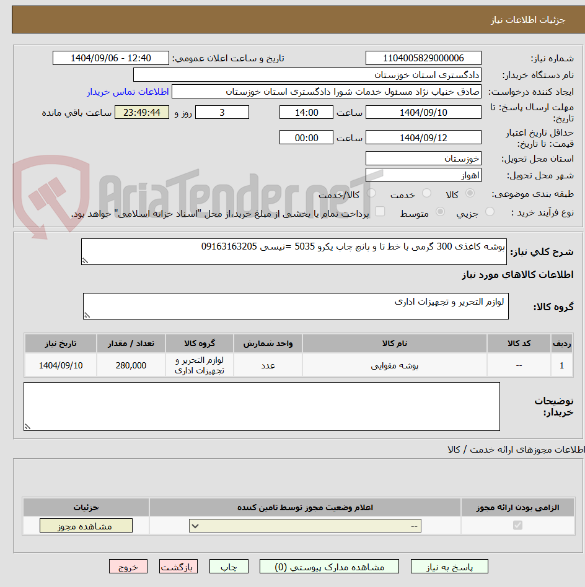585x587 pixels.
Task: Click the شماره نیاز number field
Action: (x=423, y=58)
